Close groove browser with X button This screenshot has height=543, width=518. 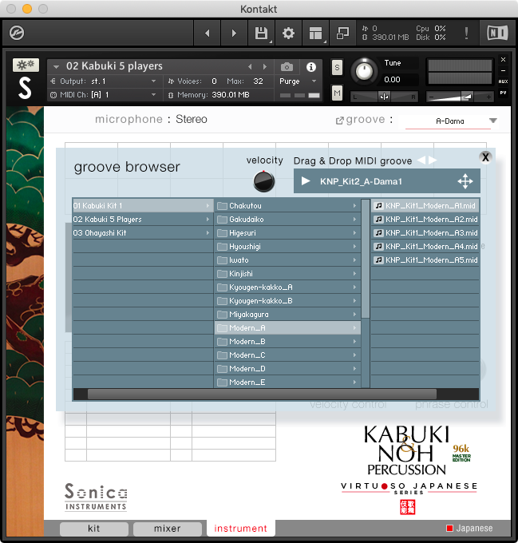coord(485,157)
